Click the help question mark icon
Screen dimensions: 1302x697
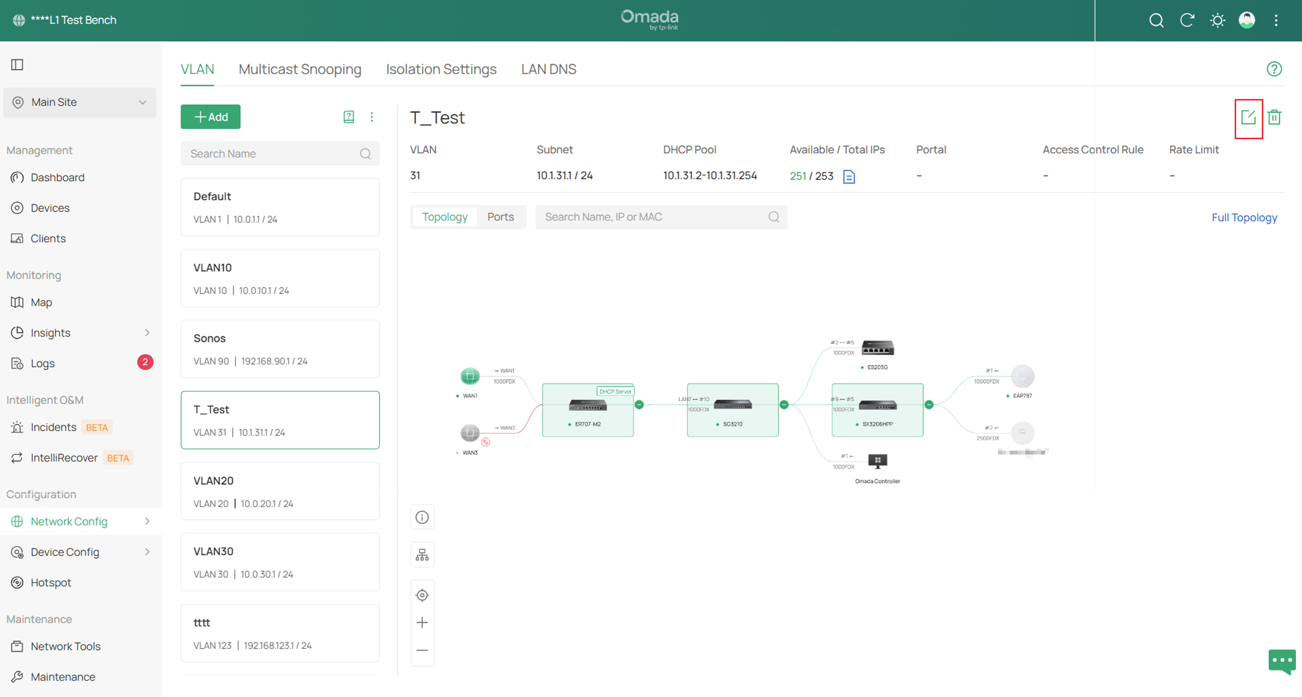(x=1274, y=69)
